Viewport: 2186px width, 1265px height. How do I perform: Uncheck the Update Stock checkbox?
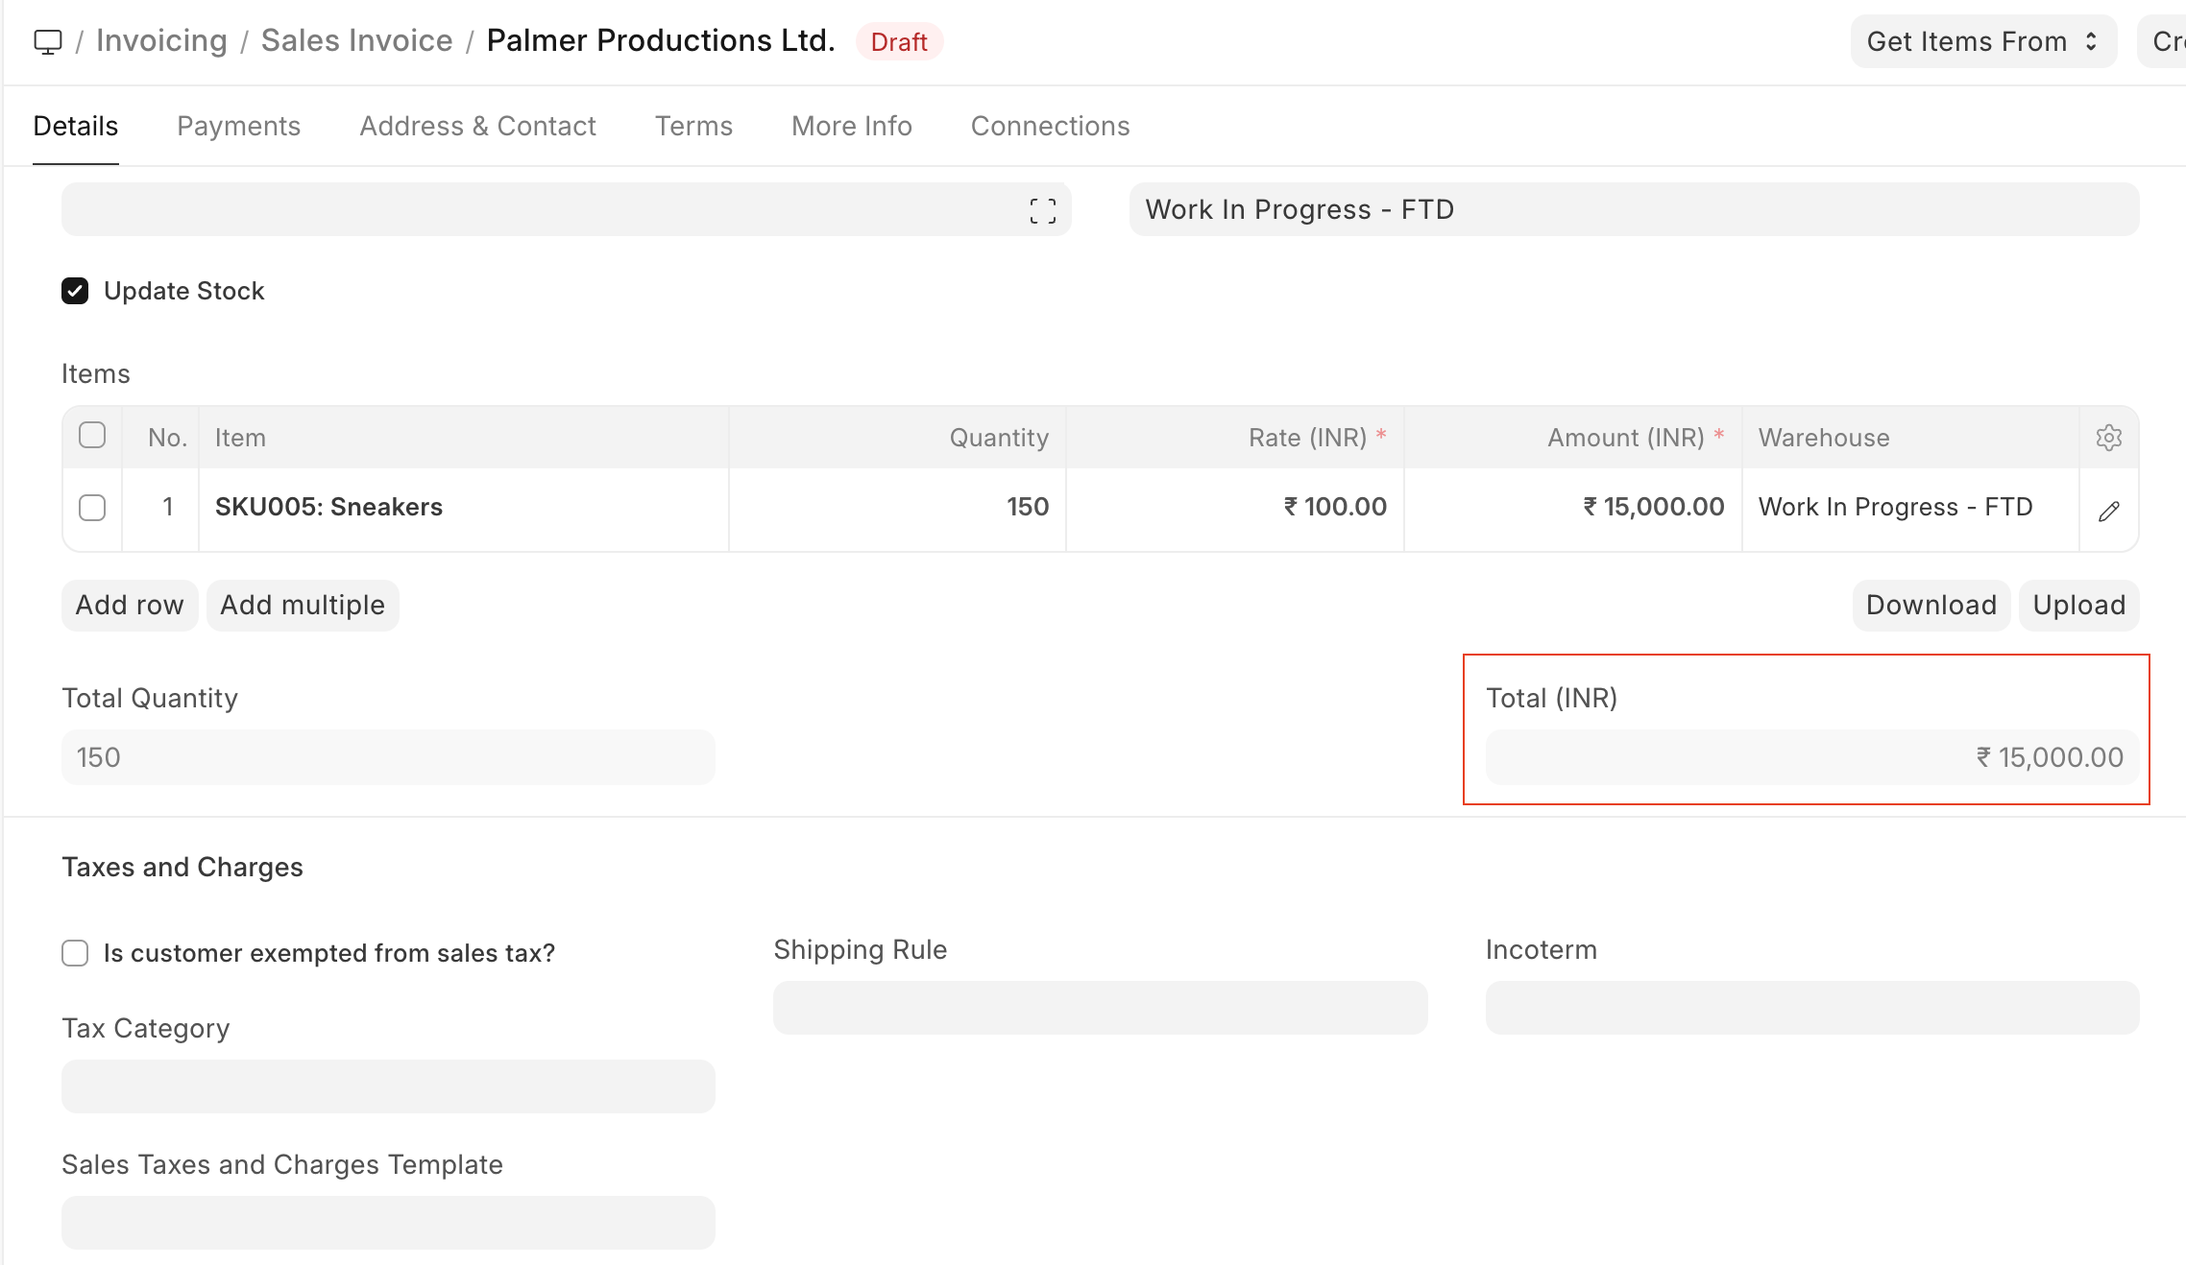[x=75, y=291]
